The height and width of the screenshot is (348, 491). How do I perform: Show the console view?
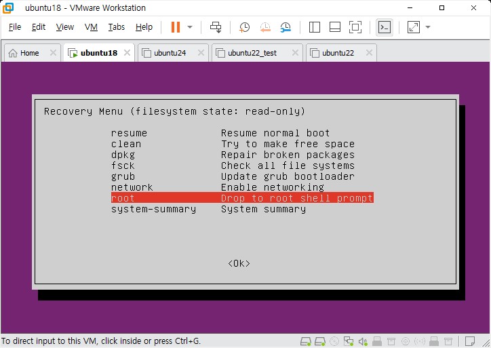point(385,27)
